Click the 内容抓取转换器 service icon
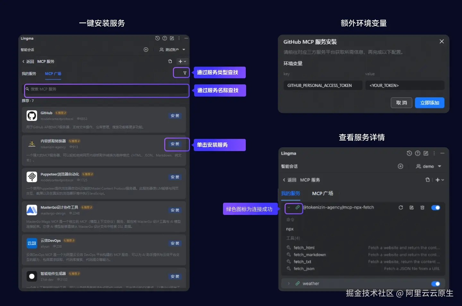The height and width of the screenshot is (306, 462). tap(32, 144)
